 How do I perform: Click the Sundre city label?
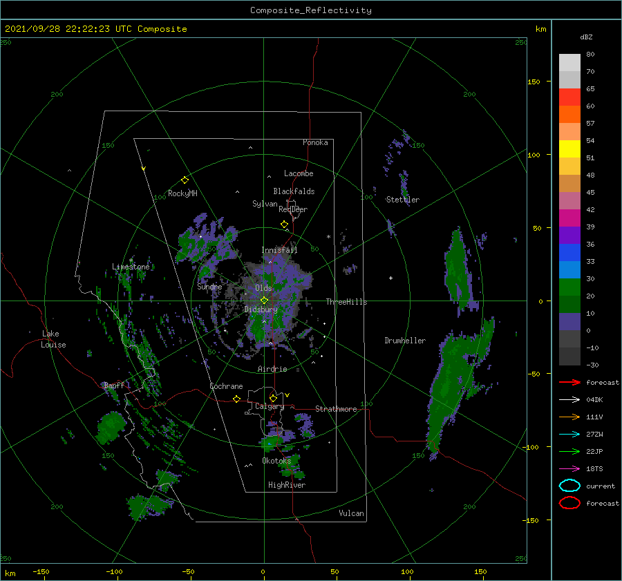(209, 286)
